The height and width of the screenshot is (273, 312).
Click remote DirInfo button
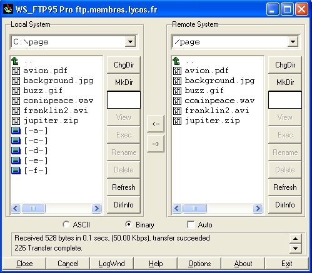pyautogui.click(x=285, y=205)
